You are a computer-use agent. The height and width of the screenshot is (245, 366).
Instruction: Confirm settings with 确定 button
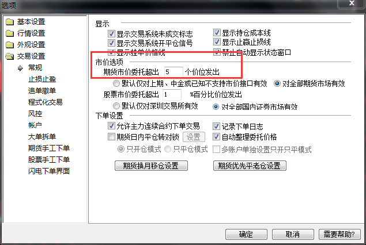pyautogui.click(x=246, y=234)
